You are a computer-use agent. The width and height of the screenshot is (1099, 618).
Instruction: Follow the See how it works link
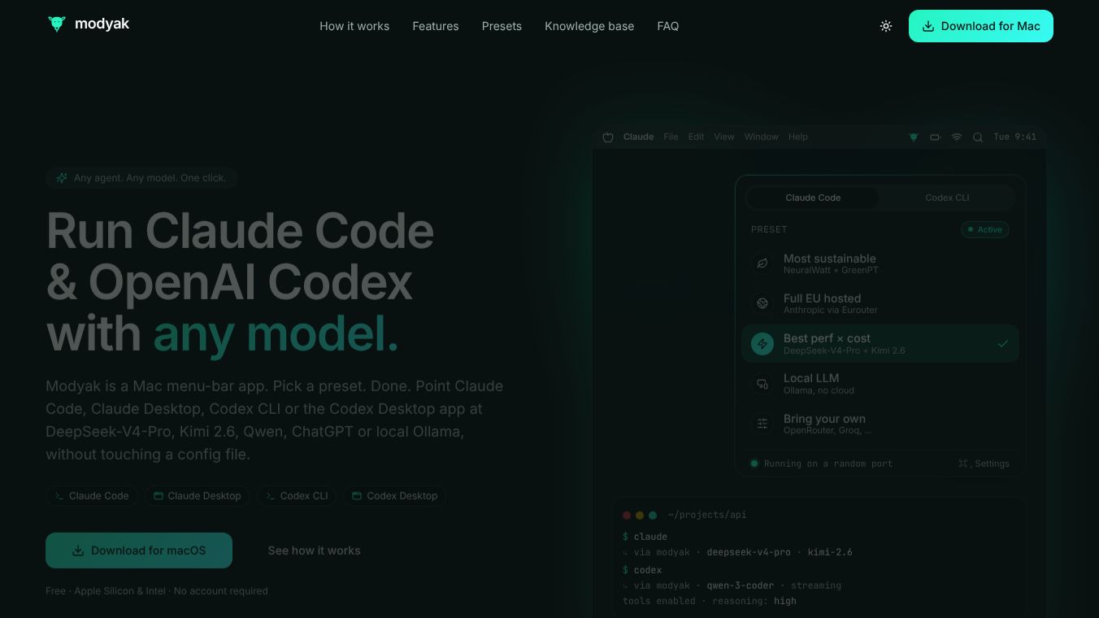[x=314, y=551]
